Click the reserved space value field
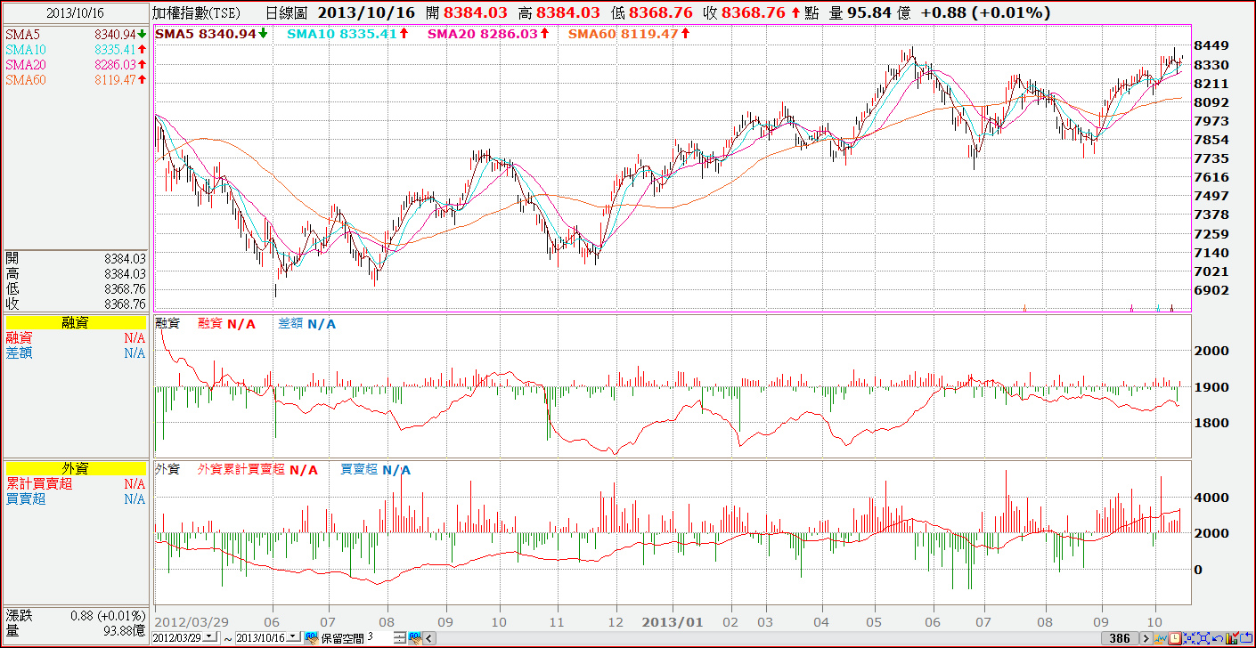This screenshot has width=1256, height=648. pos(379,637)
